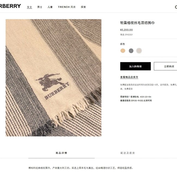Click the phone number 4001 201 154
The image size is (177, 177).
click(145, 97)
